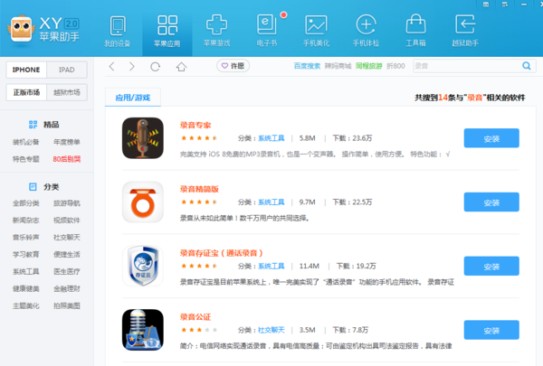This screenshot has width=543, height=366.
Task: Click the 许愿 wish button
Action: [233, 66]
